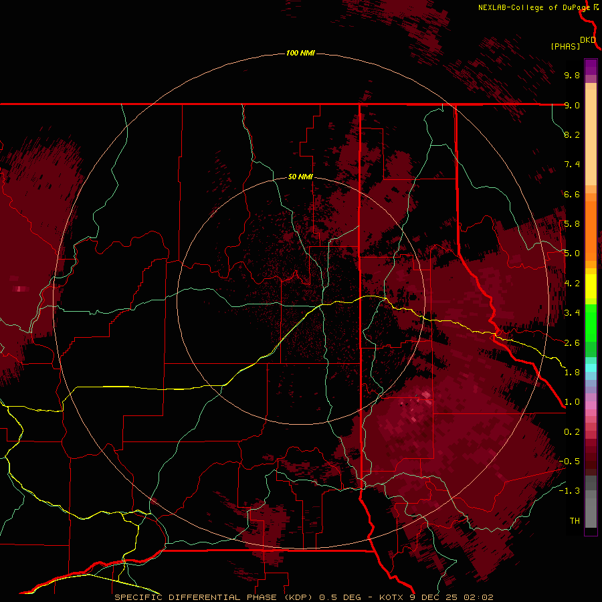The image size is (602, 602).
Task: Click the 0.5 DEG elevation angle text
Action: [x=340, y=597]
